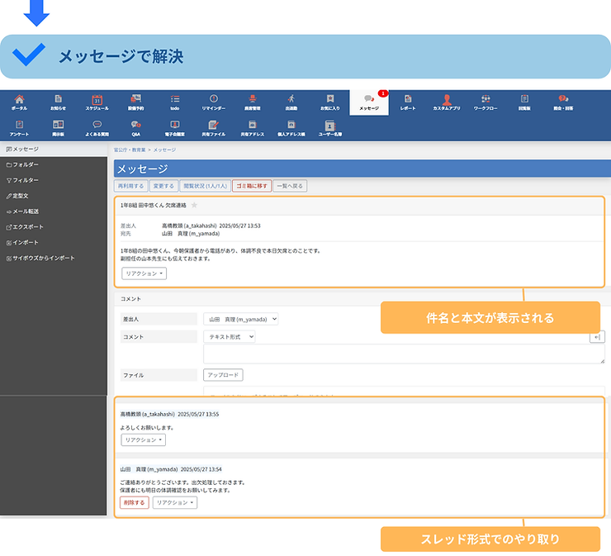Screen dimensions: 611x556
Task: Toggle the star next to message subject
Action: click(194, 205)
